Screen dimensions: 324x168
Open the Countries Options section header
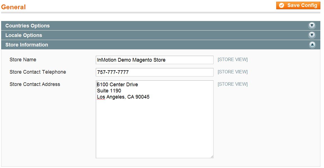click(x=28, y=26)
